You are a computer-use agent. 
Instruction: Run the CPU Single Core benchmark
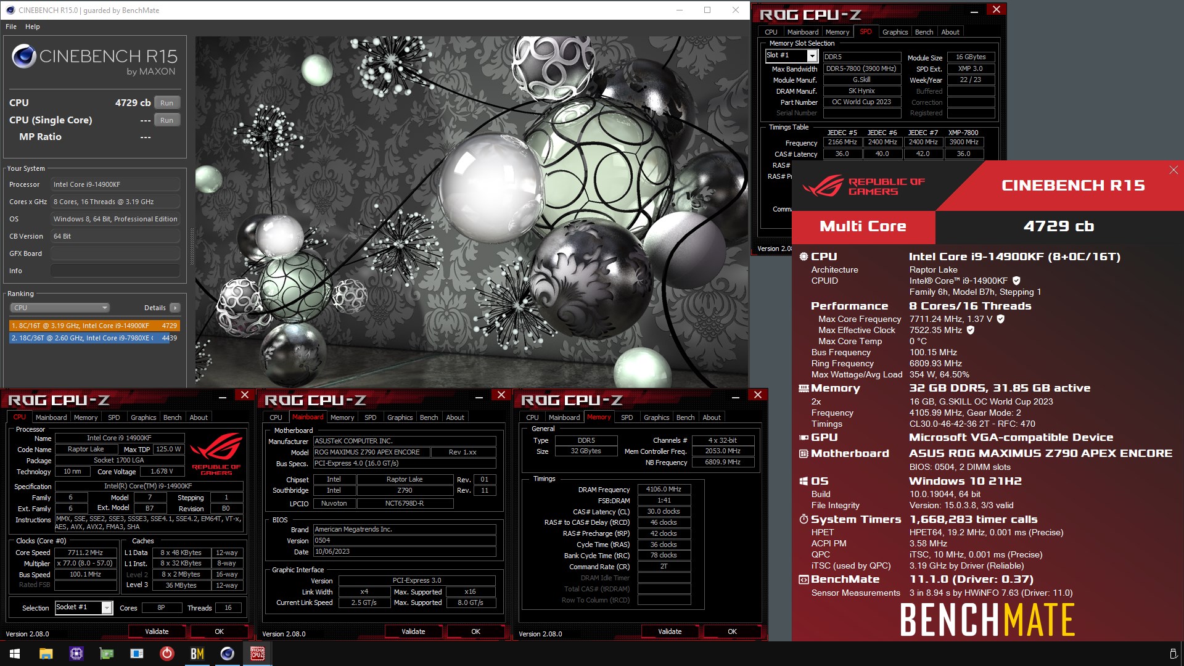click(x=166, y=120)
